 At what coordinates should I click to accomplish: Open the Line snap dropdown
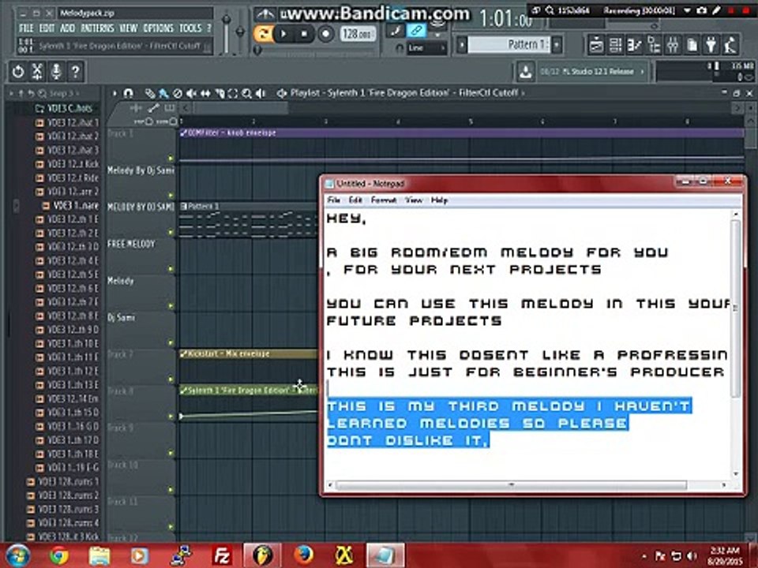point(426,48)
